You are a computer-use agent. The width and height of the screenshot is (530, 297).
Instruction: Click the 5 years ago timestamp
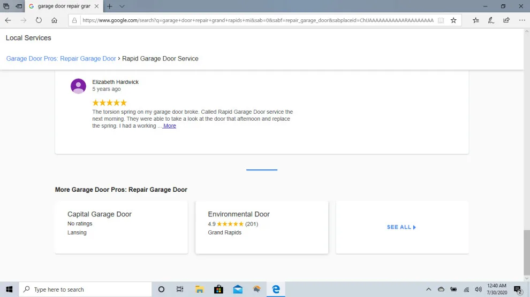tap(107, 89)
